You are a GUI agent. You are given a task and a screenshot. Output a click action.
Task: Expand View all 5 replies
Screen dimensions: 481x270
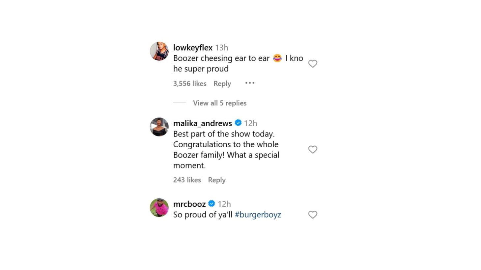pos(219,103)
